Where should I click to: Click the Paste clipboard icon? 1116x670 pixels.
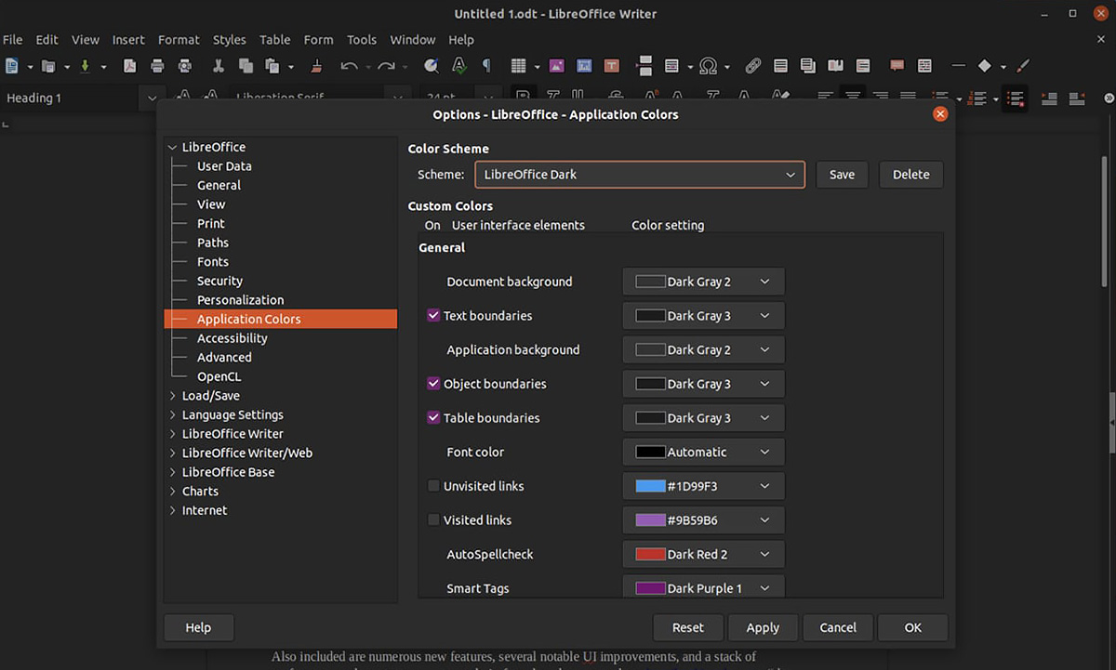point(272,66)
